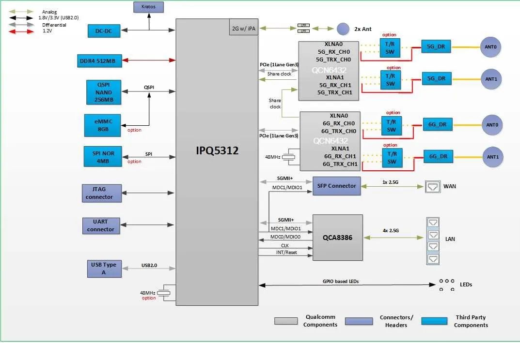Click the ANT0 circle connected to 5G_DR
This screenshot has width=520, height=343.
490,47
